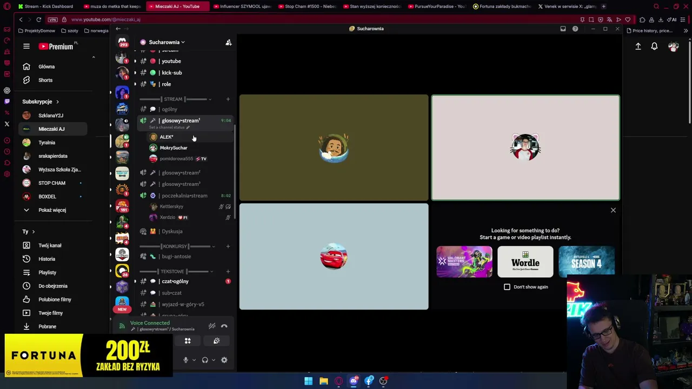692x389 pixels.
Task: Open Discord inbox icon in title bar
Action: [563, 29]
